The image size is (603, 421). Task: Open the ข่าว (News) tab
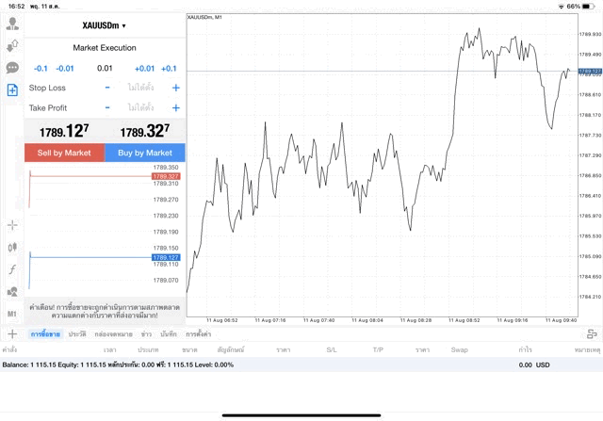(146, 334)
